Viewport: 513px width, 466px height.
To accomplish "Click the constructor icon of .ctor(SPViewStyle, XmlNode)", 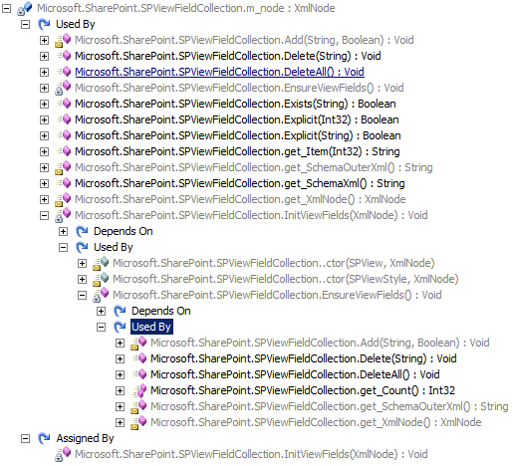I will point(101,279).
